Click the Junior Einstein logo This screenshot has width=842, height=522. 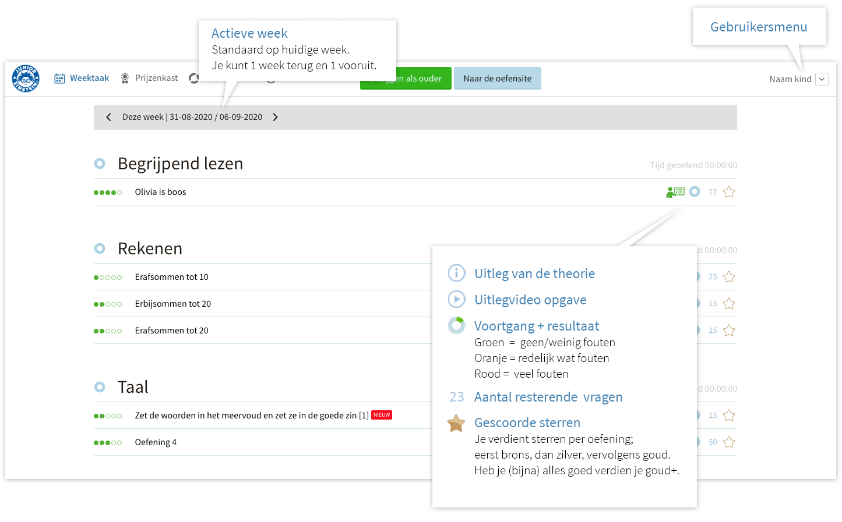click(x=26, y=79)
